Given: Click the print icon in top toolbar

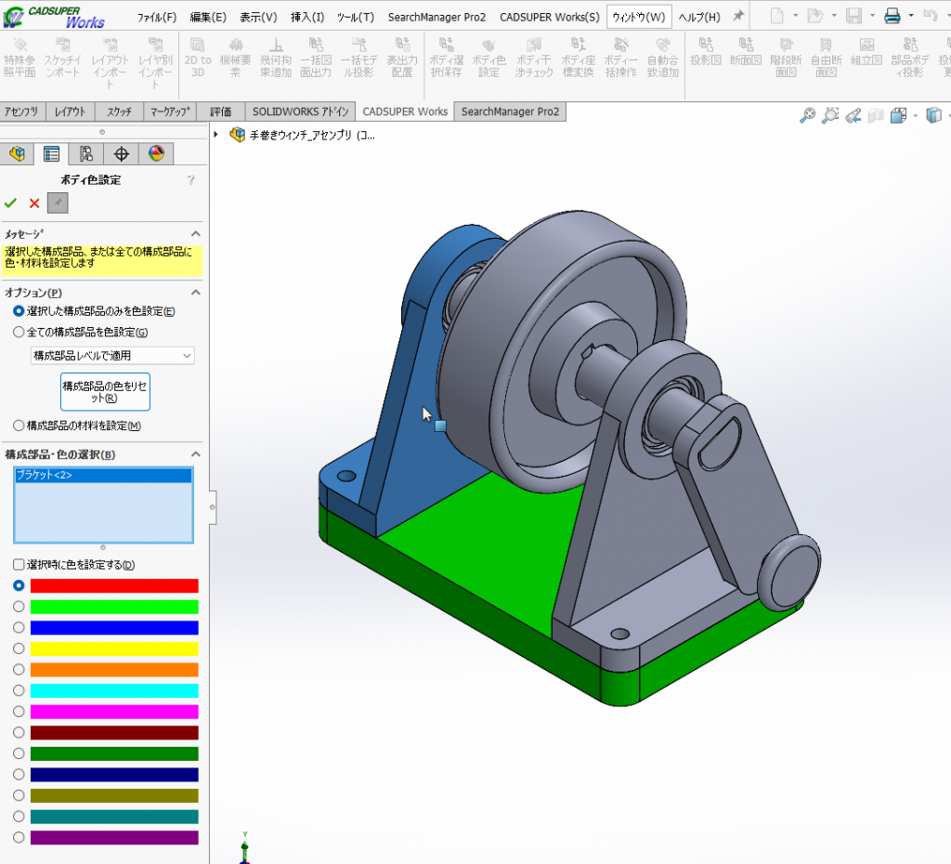Looking at the screenshot, I should 892,16.
